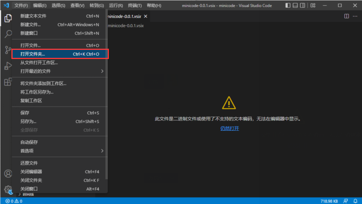Open the 查看(V) menu
362x204 pixels.
(77, 5)
